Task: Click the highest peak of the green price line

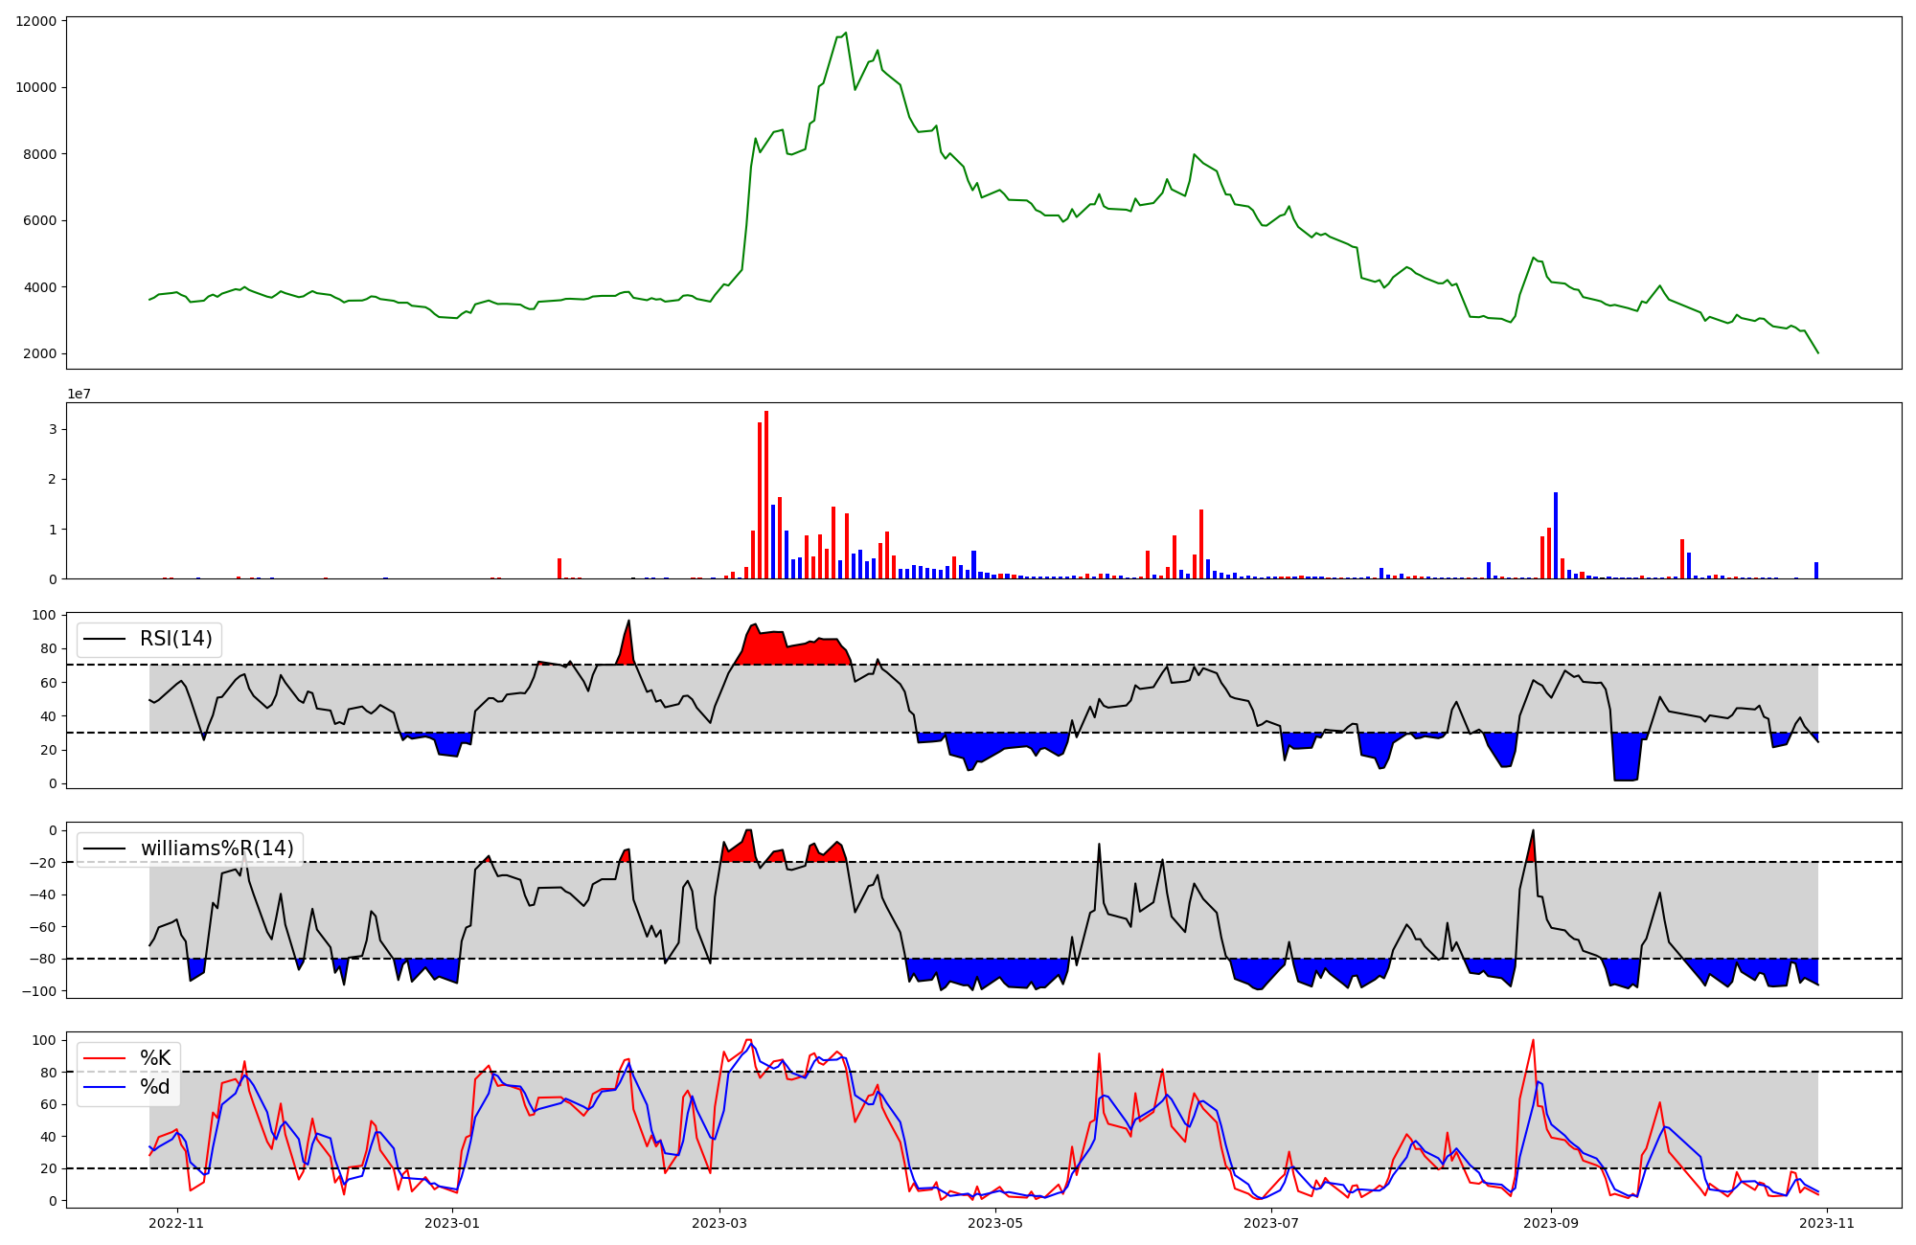Action: pos(845,34)
